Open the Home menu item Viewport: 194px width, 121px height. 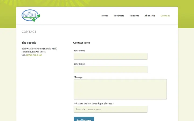click(105, 16)
